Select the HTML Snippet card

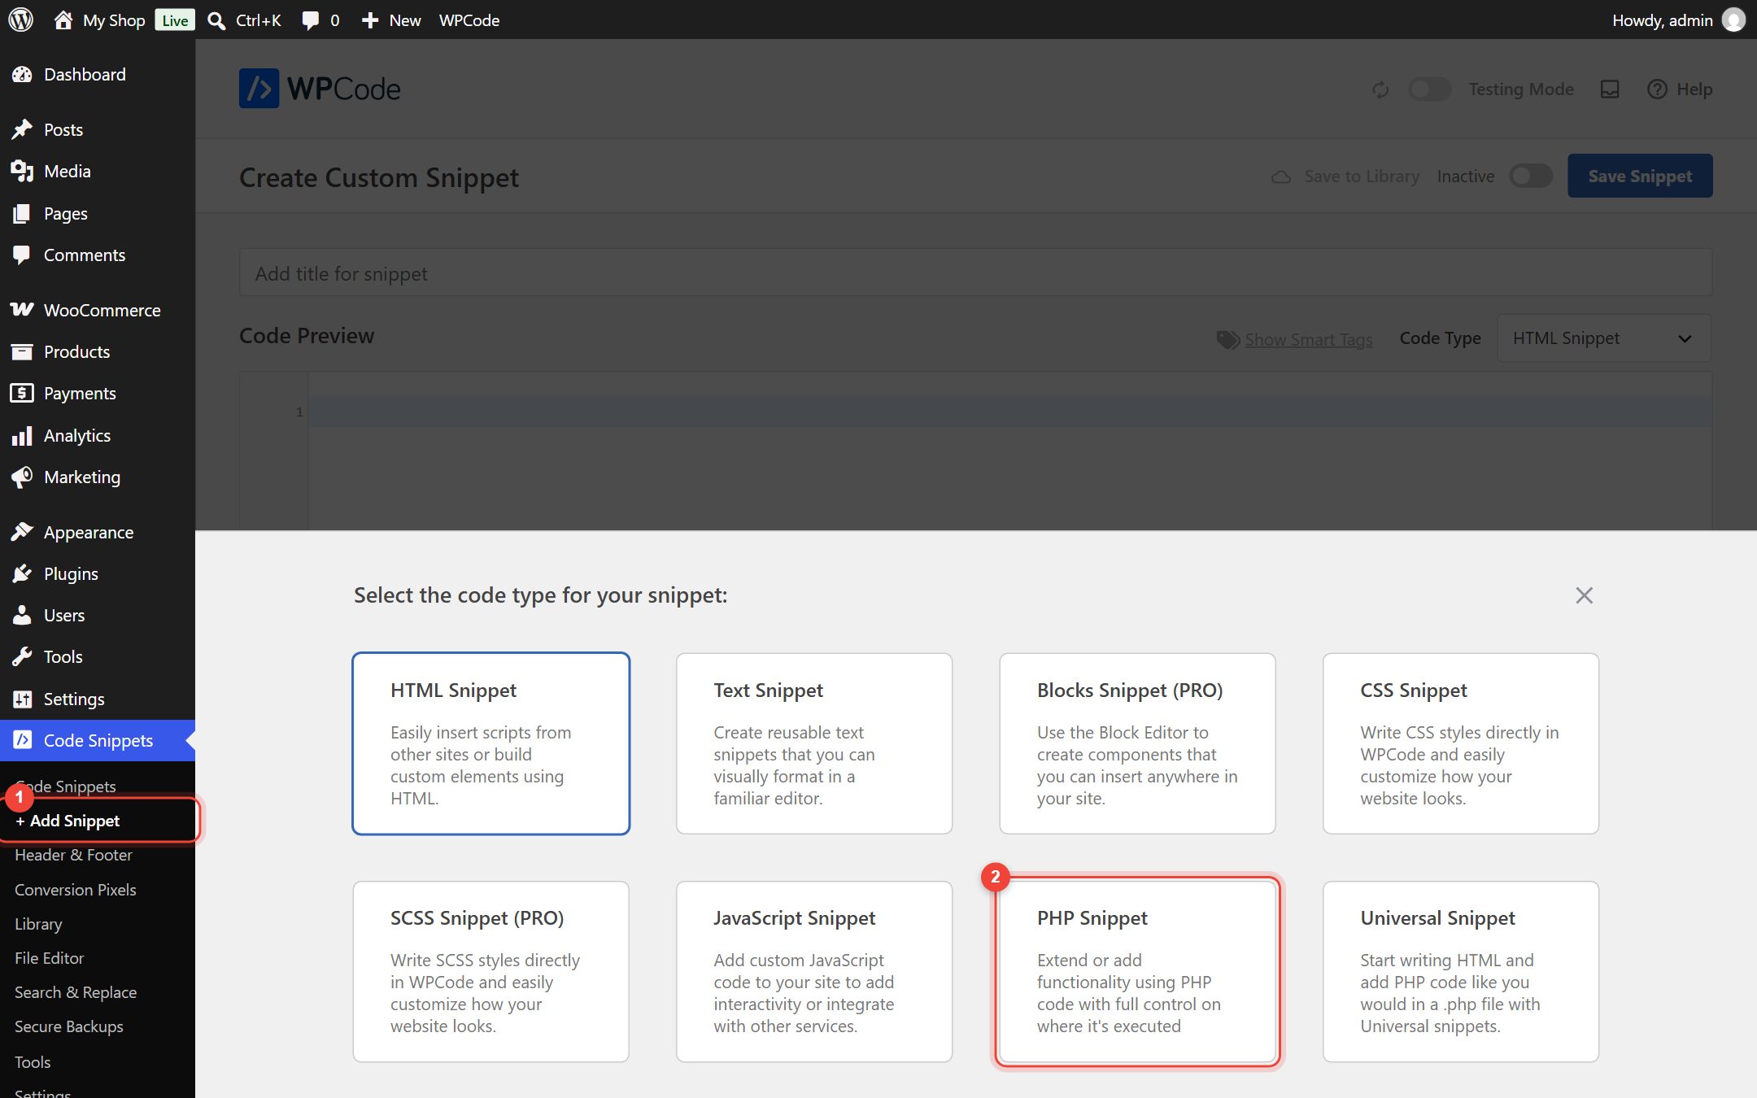490,743
